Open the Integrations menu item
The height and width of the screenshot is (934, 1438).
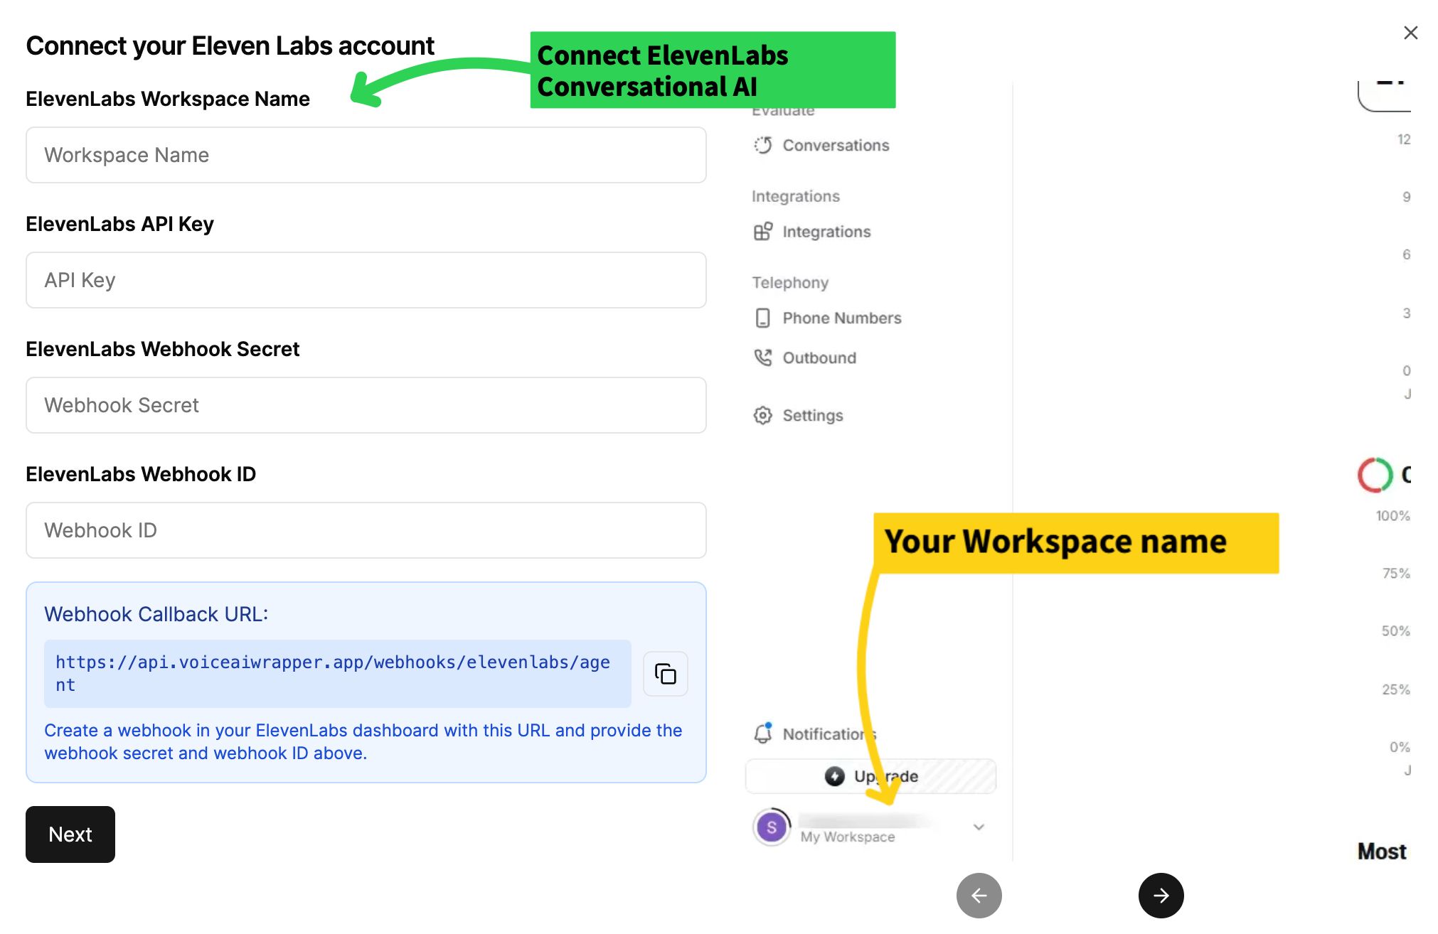click(812, 232)
